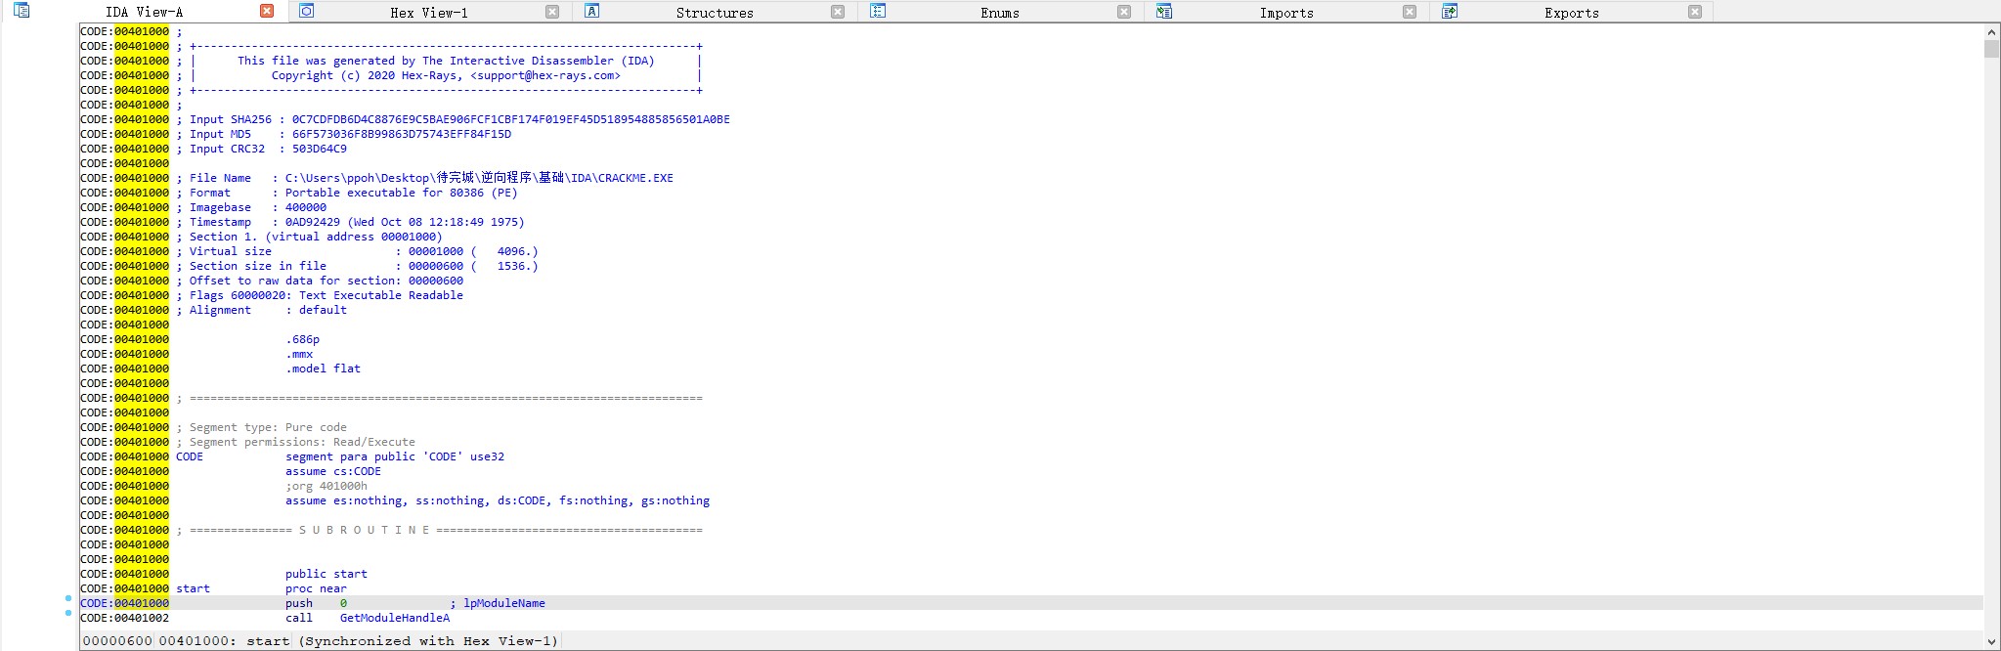
Task: Click the Hex View-1 tab icon
Action: click(x=306, y=11)
